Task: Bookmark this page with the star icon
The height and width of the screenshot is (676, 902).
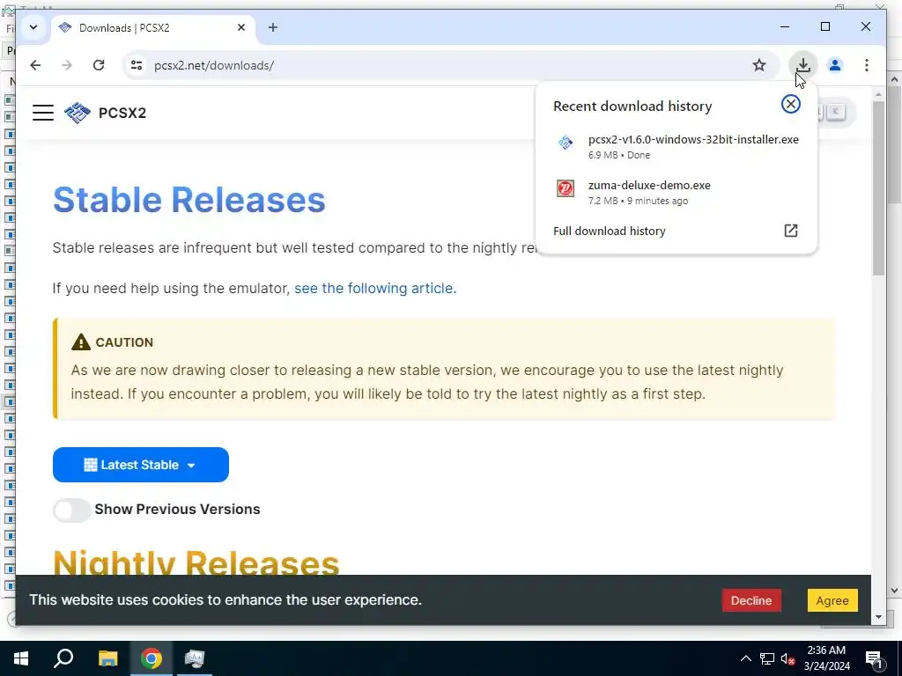Action: point(759,65)
